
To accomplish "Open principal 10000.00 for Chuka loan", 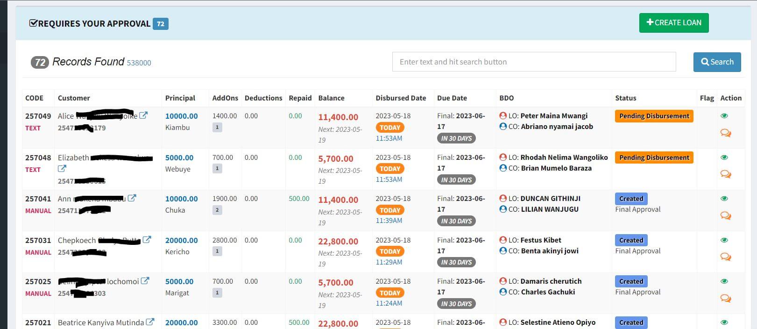I will 182,199.
